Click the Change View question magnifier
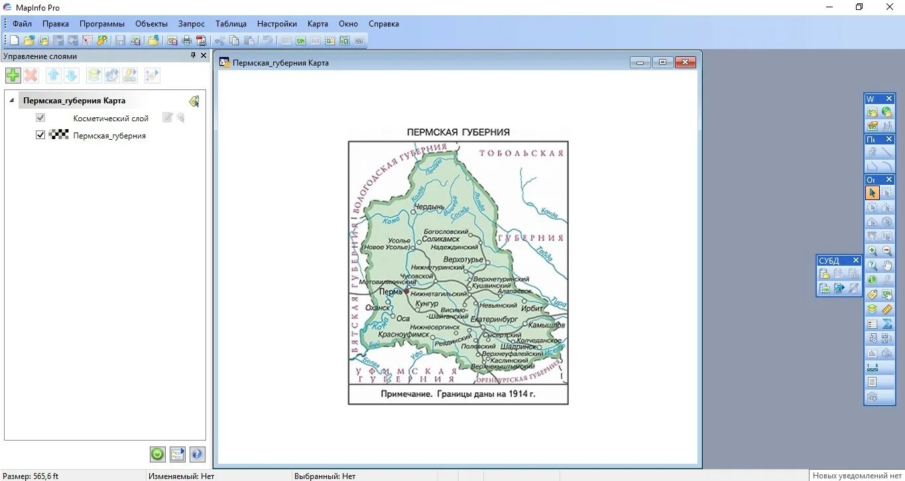Screen dimensions: 905x481 point(873,266)
